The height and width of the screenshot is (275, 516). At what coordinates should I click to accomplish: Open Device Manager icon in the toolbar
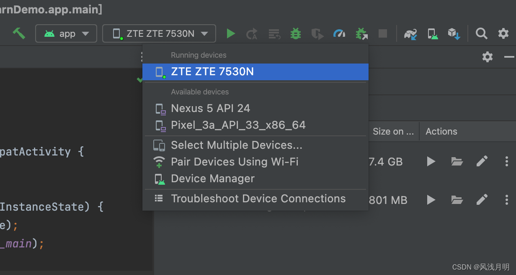pos(433,34)
